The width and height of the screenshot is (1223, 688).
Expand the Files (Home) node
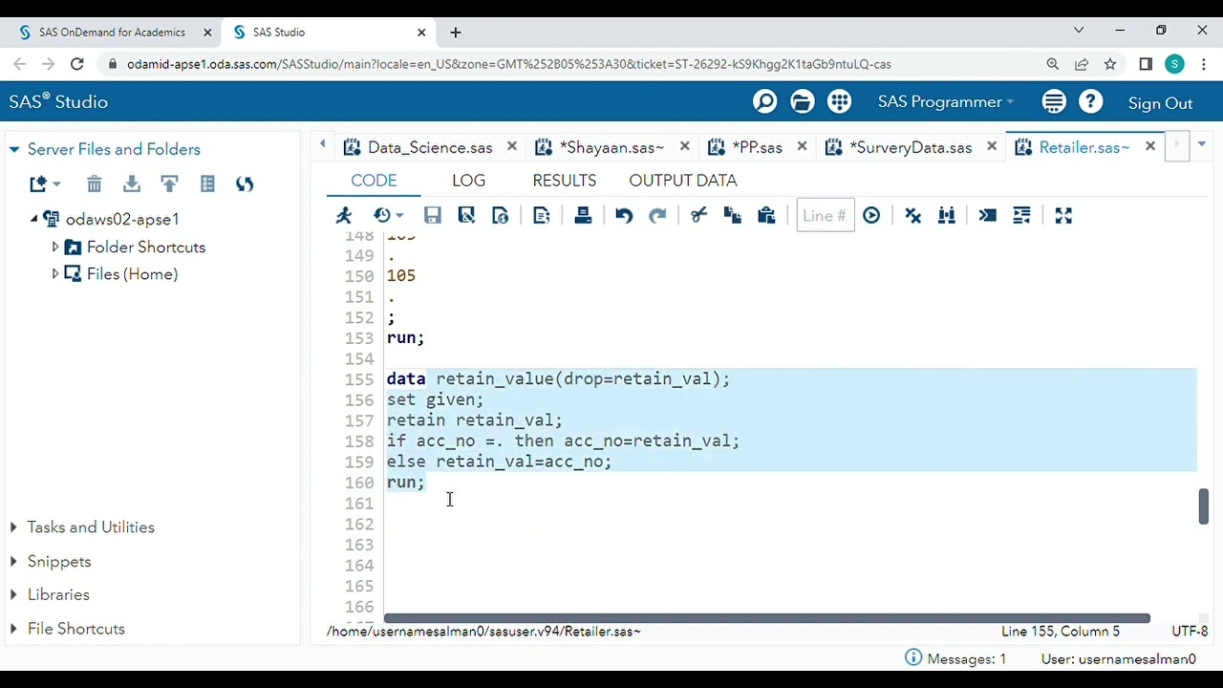point(55,274)
